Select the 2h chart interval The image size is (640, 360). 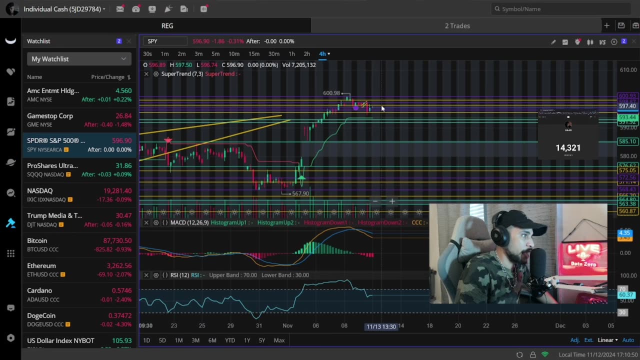pos(306,54)
